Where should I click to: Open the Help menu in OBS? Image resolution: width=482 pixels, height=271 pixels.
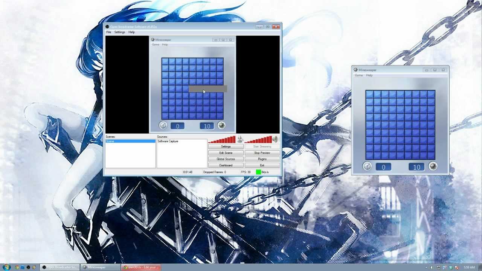tap(131, 32)
